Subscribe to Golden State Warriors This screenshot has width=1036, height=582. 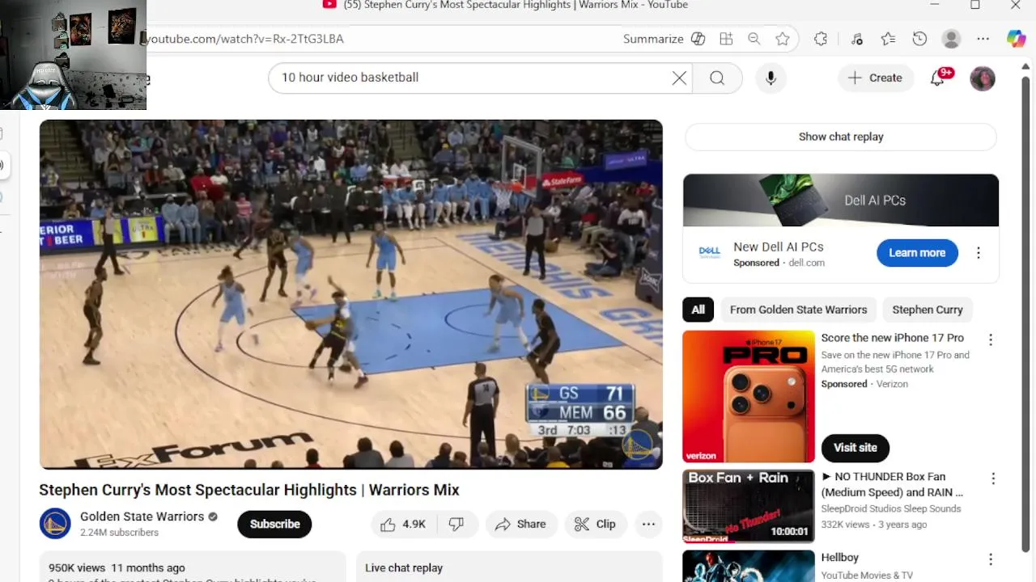(274, 524)
